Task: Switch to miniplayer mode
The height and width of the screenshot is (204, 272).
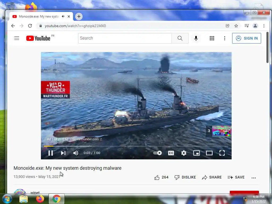Action: [197, 153]
